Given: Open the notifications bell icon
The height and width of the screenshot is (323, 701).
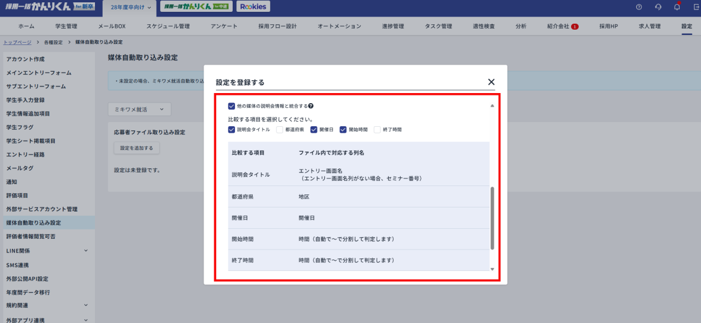Looking at the screenshot, I should pos(677,7).
